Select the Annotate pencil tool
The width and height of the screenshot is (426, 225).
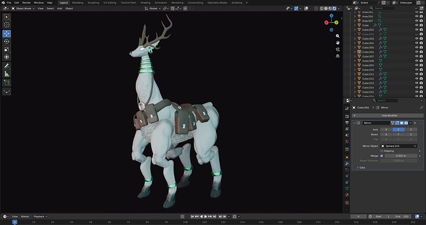point(7,66)
